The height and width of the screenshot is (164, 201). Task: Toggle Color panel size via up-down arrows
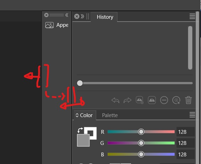[77, 115]
